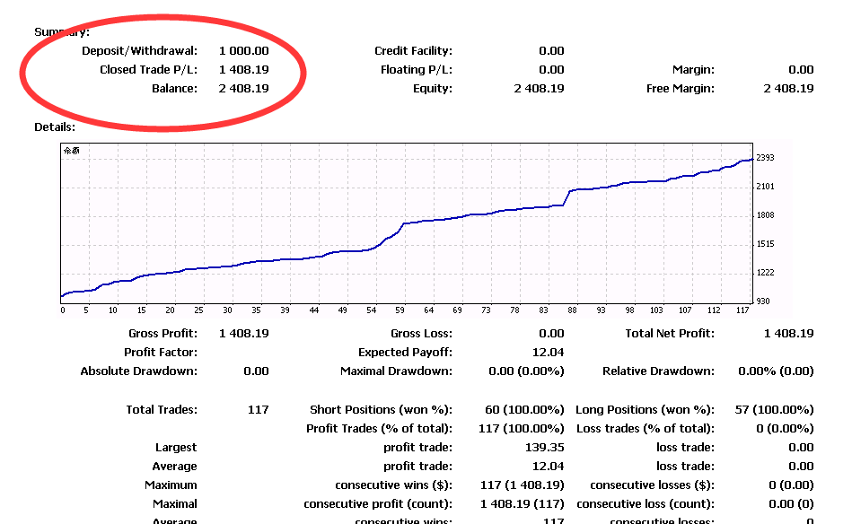Click the x-axis tick label 59
The image size is (852, 524).
[400, 310]
